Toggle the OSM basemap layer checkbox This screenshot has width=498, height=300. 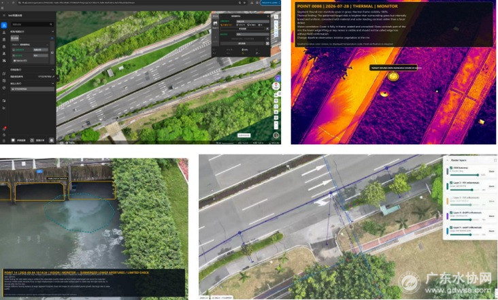pyautogui.click(x=451, y=168)
